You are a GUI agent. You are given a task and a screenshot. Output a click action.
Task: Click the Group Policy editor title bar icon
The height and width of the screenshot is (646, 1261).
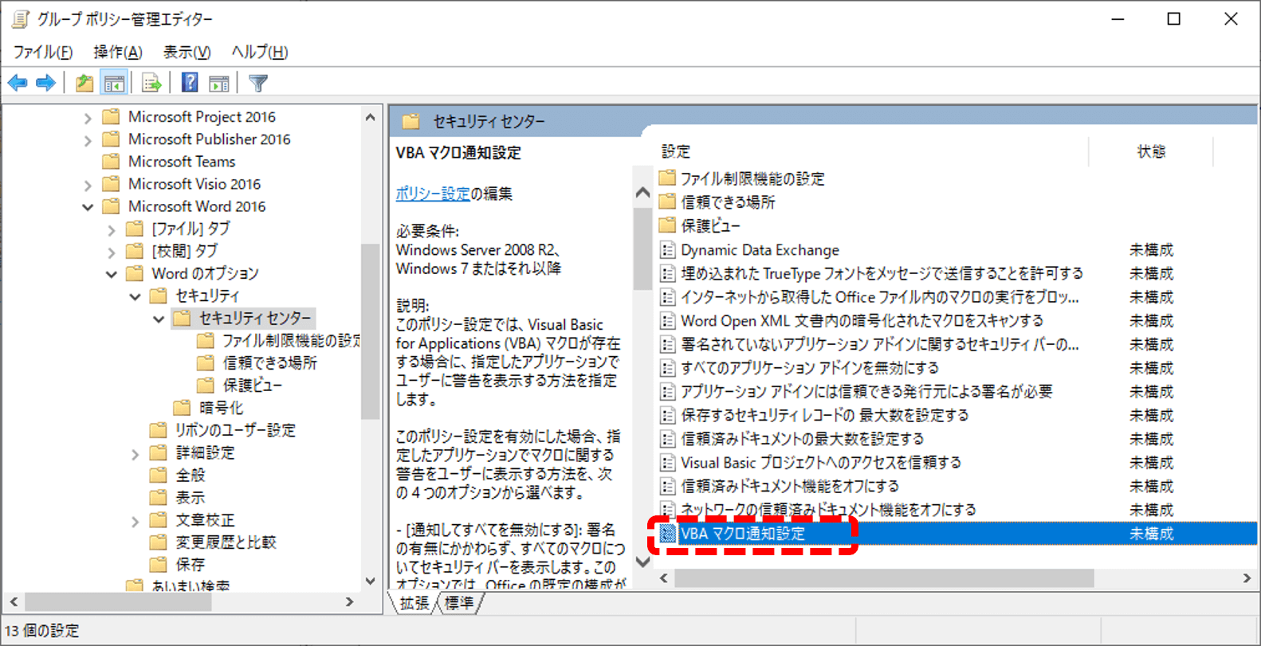coord(20,18)
